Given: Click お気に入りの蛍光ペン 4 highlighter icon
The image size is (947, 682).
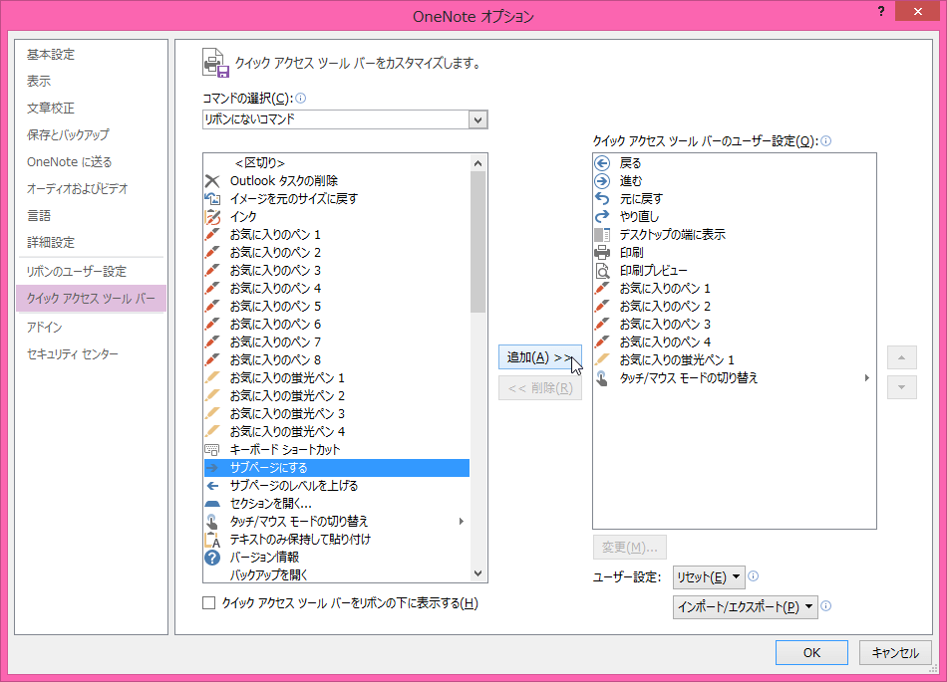Looking at the screenshot, I should 212,431.
